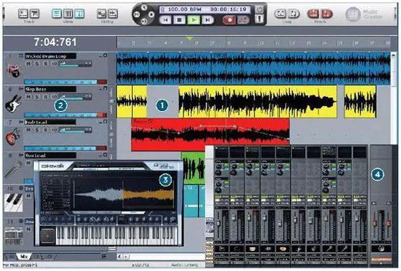The width and height of the screenshot is (401, 271).
Task: Collapse the Slap Bass track strip
Action: pos(101,89)
